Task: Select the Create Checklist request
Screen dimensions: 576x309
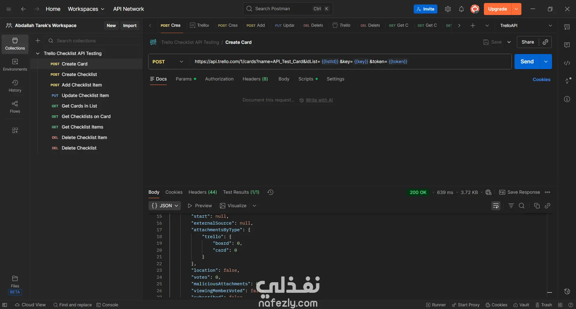Action: click(87, 74)
